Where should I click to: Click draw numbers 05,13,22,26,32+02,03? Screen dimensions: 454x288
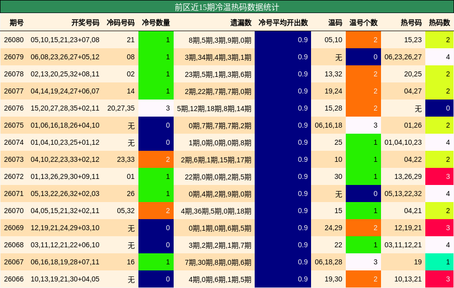tap(65, 194)
